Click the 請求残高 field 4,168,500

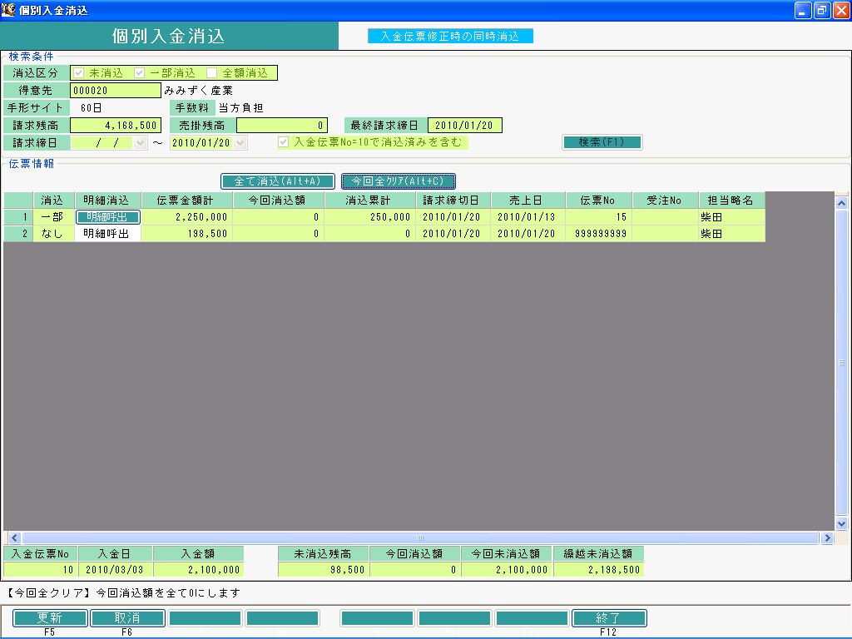coord(116,126)
